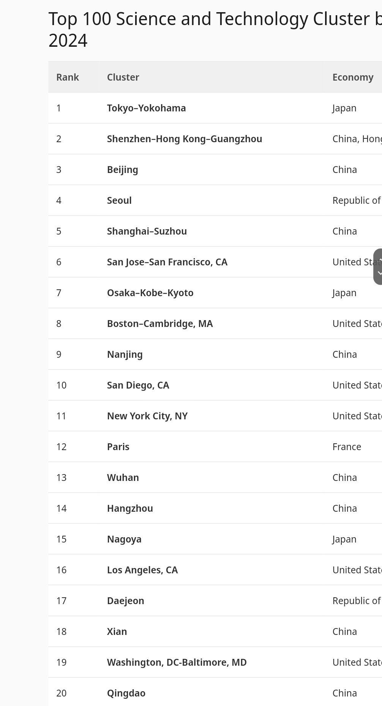The image size is (382, 706).
Task: Click the Shenzhen–Hong Kong–Guangzhou cluster entry
Action: [184, 139]
